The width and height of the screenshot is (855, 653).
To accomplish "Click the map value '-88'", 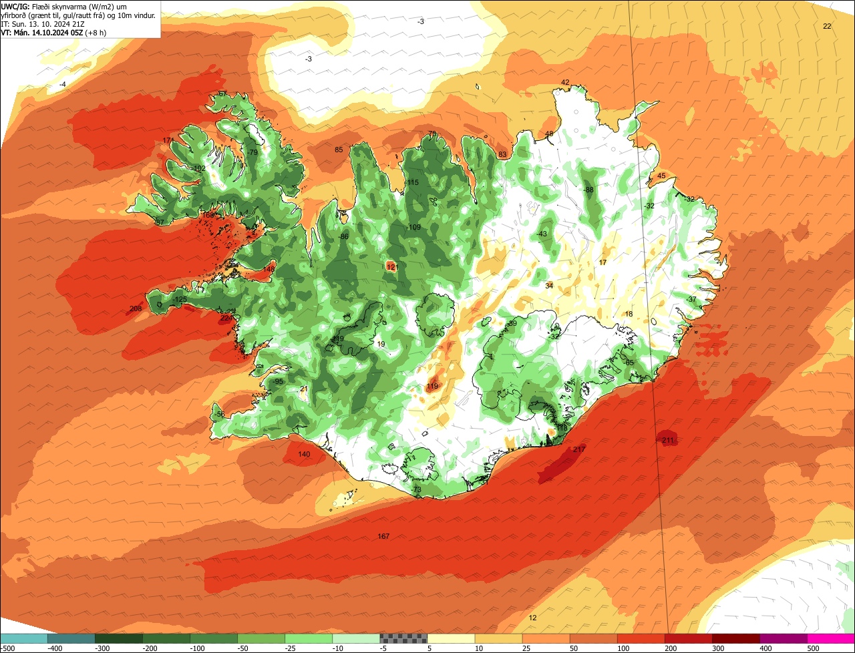I will [x=588, y=190].
